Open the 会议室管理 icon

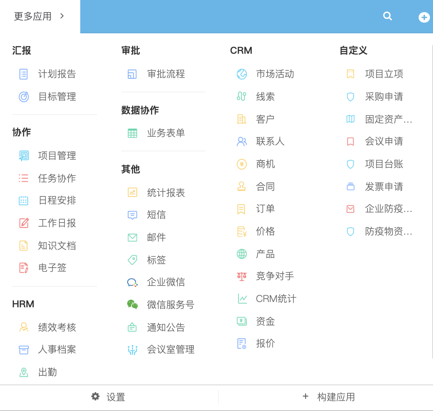pos(132,350)
